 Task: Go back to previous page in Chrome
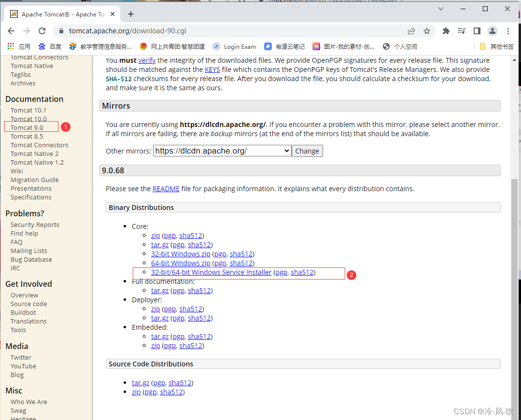tap(11, 31)
